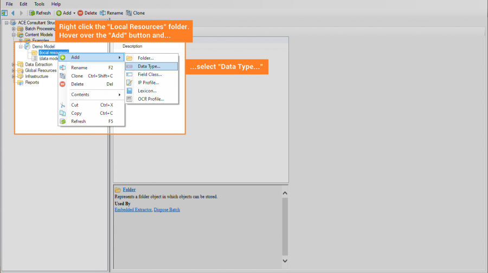Click the OCR Profile icon
This screenshot has width=488, height=273.
click(130, 99)
